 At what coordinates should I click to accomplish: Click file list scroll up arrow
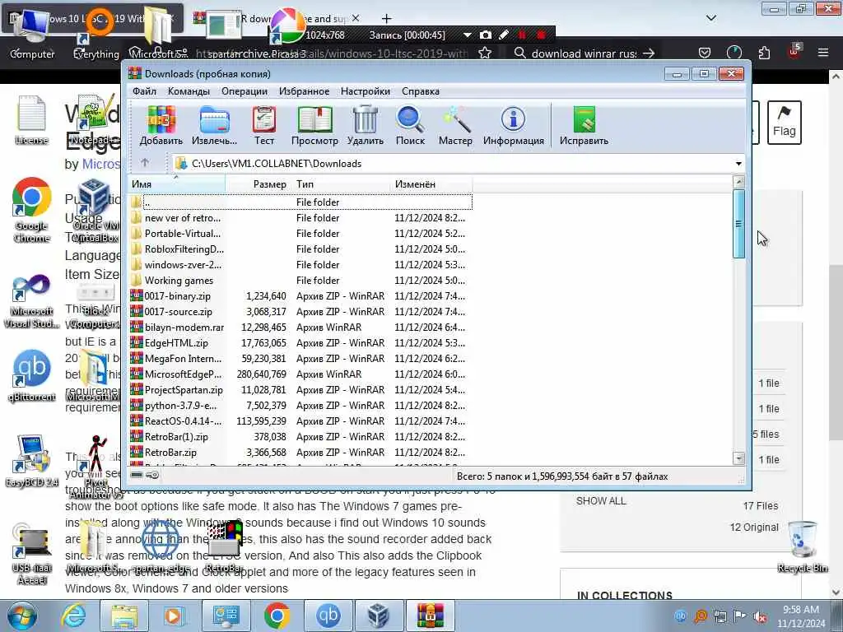pos(738,182)
